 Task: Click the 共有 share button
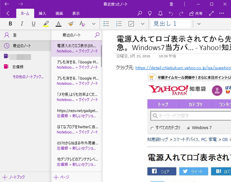click(196, 13)
